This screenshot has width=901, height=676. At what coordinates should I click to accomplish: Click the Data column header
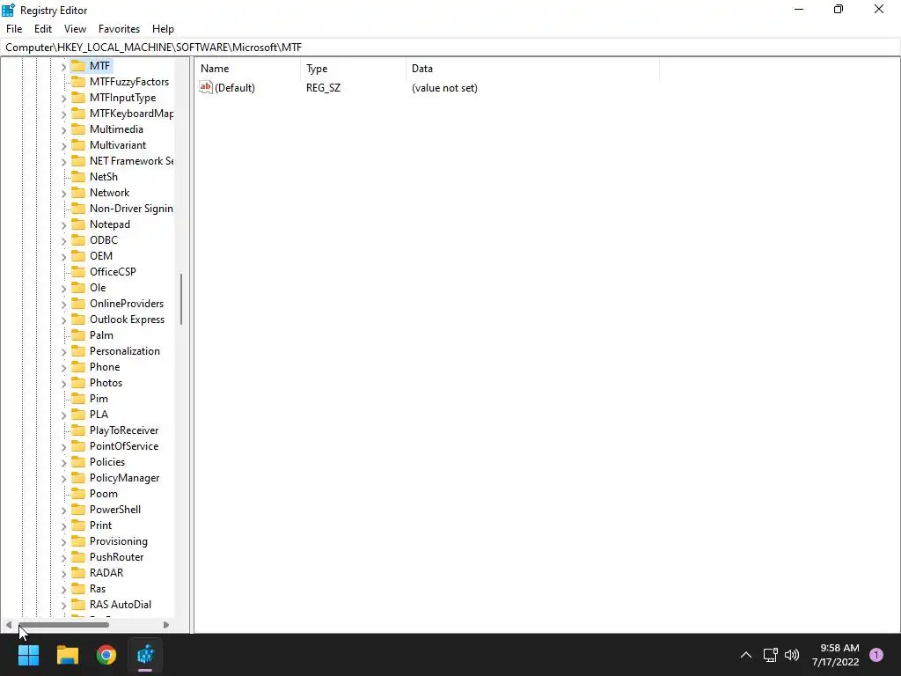point(532,69)
